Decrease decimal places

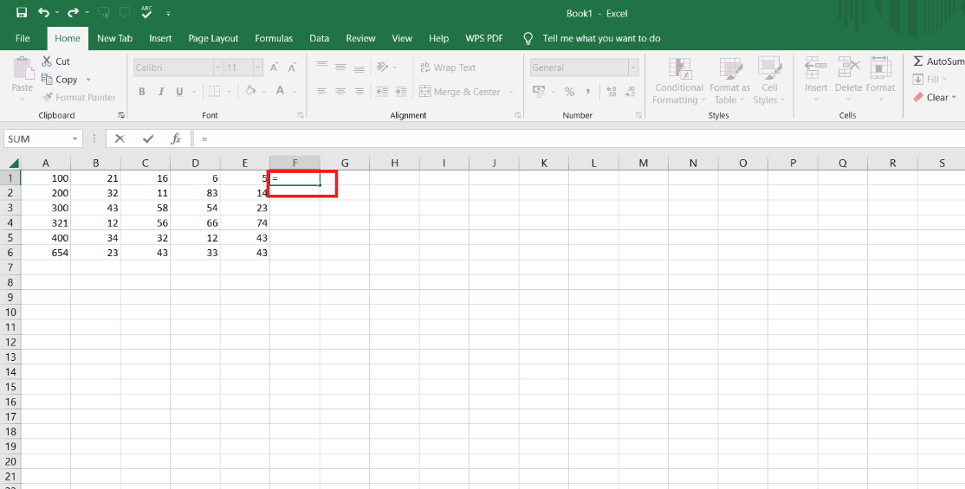(631, 92)
